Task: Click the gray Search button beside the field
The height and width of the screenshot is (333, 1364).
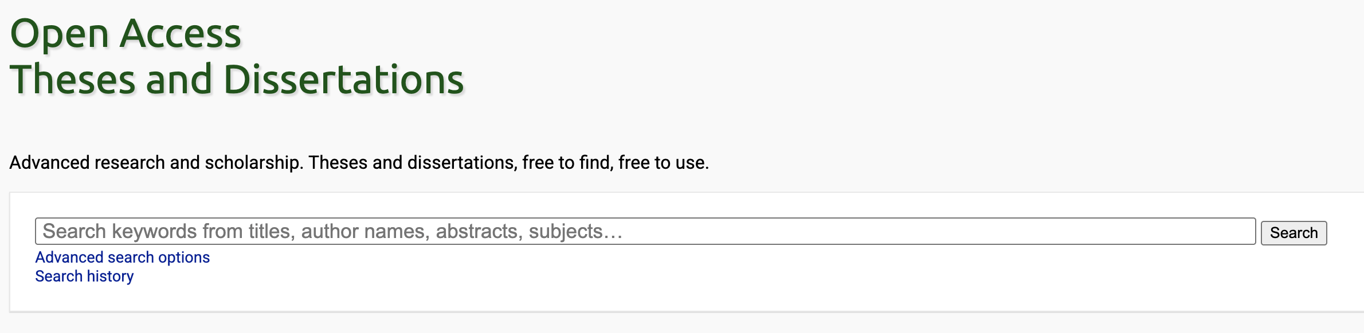Action: pyautogui.click(x=1294, y=233)
